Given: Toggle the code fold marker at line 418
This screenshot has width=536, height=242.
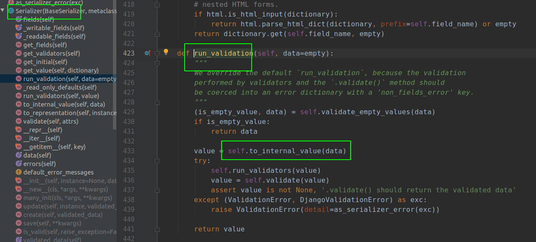Looking at the screenshot, I should coord(157,4).
